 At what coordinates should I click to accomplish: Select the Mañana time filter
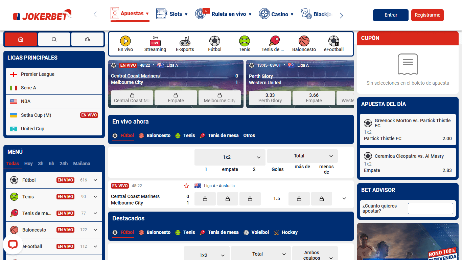82,164
